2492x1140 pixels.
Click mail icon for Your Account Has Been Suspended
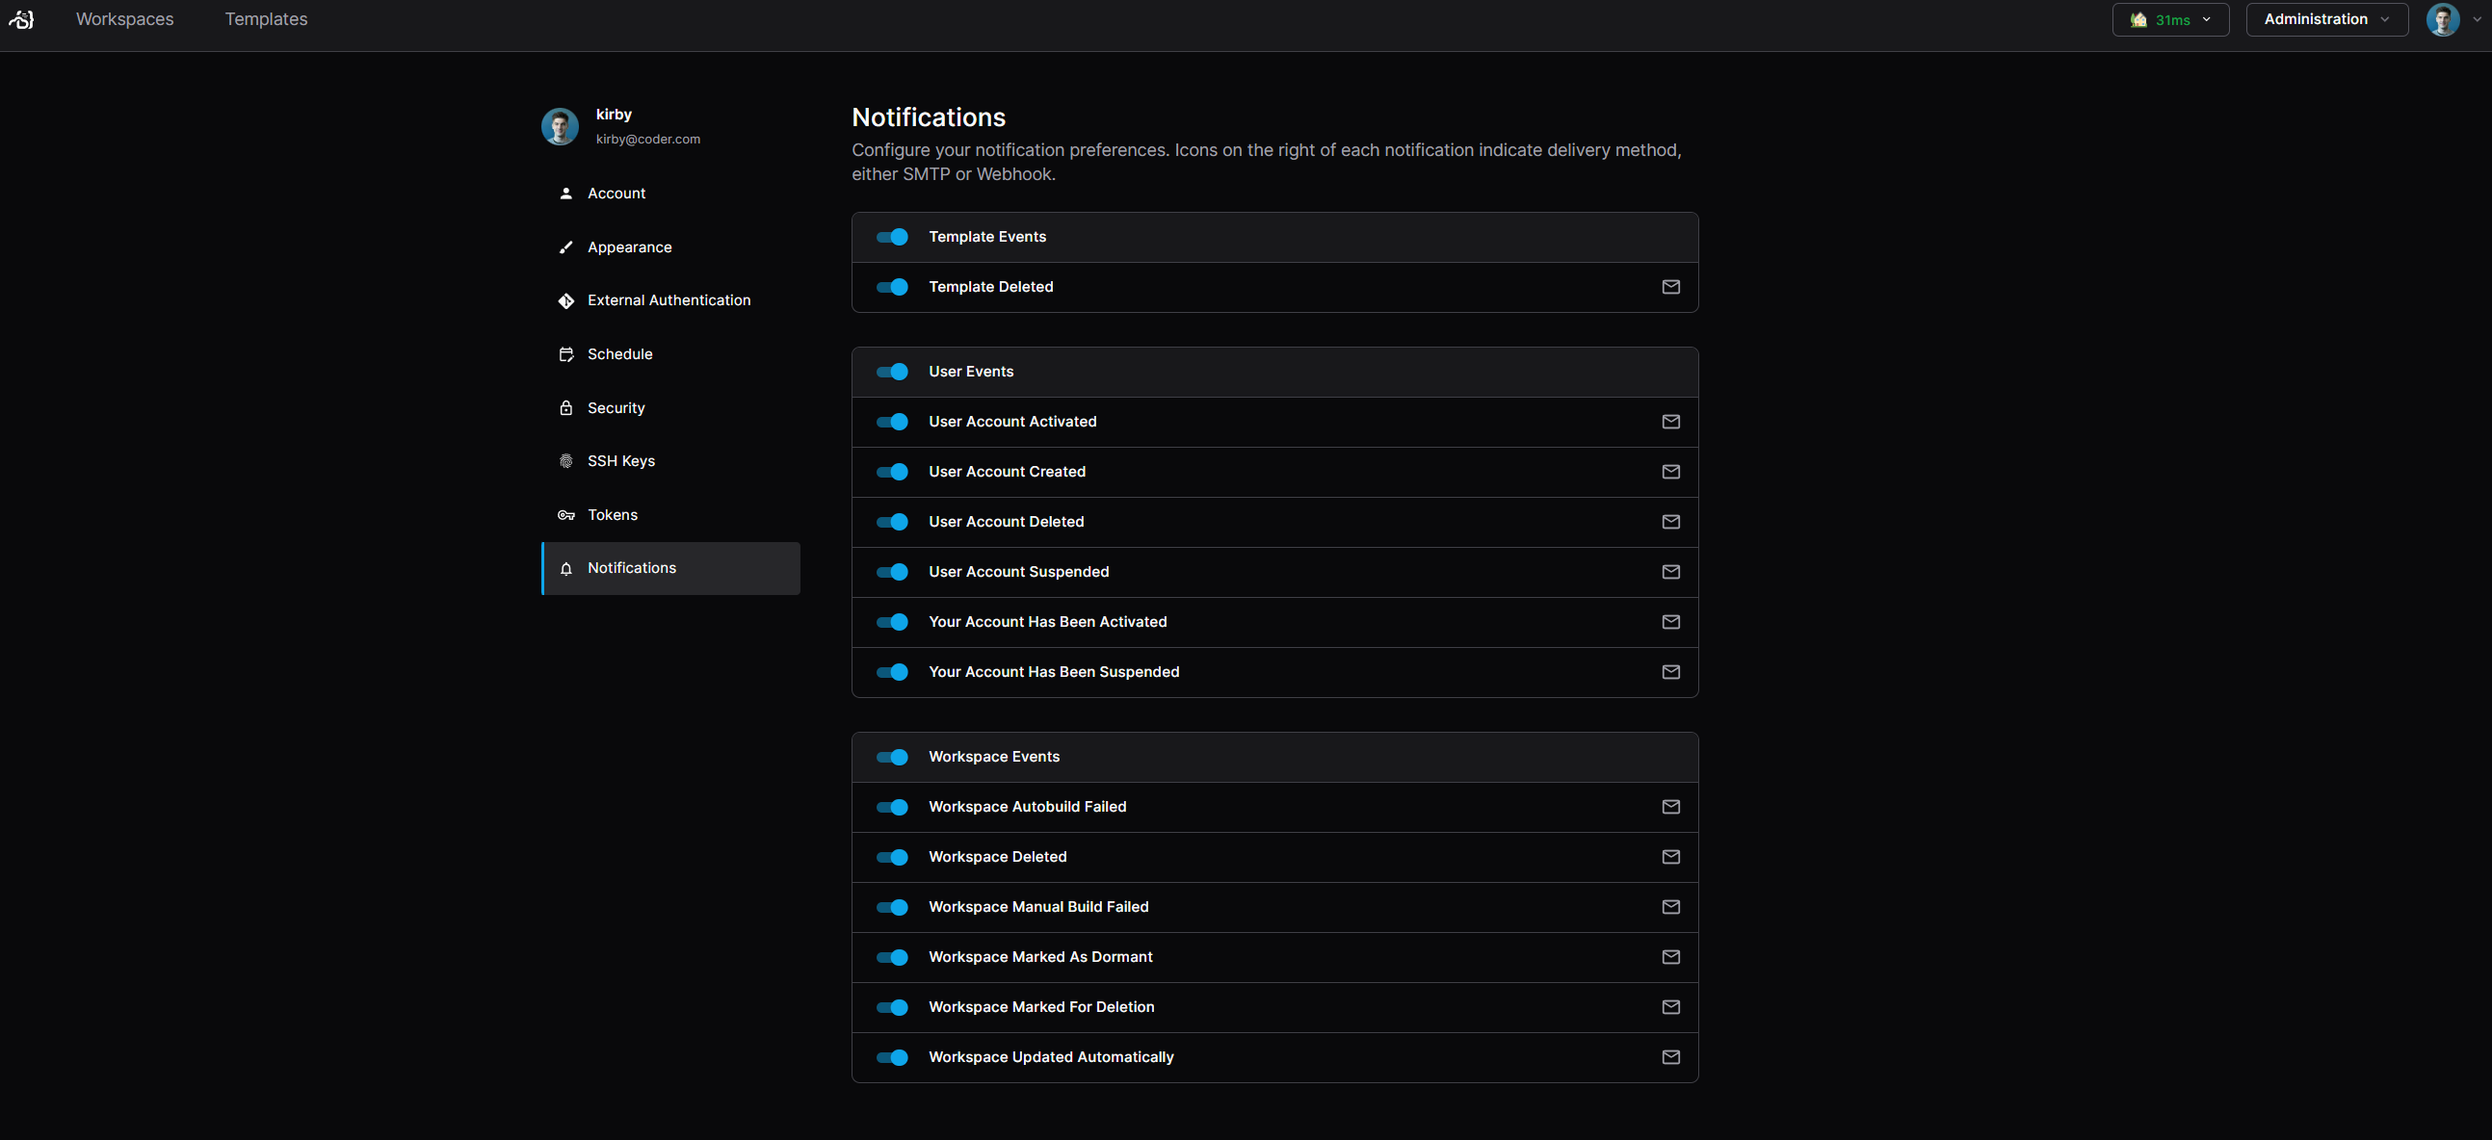(1670, 672)
